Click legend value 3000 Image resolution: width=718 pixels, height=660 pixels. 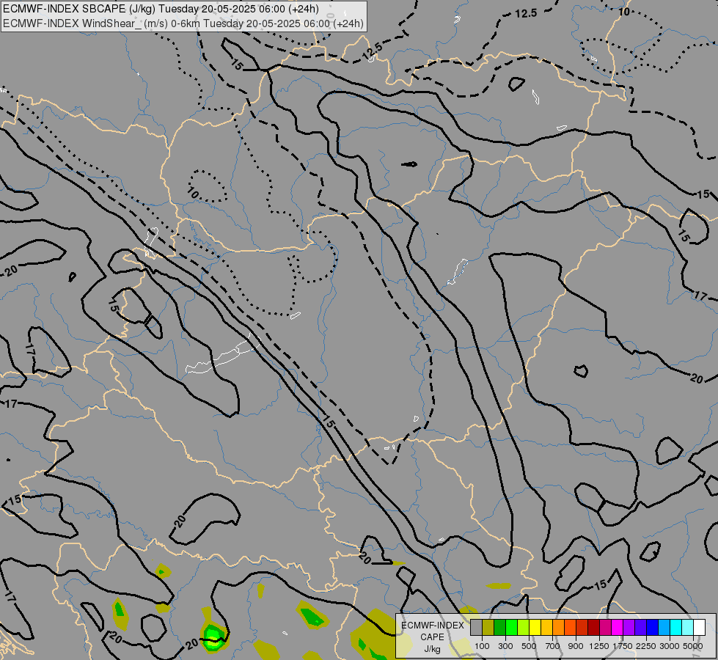coord(670,646)
